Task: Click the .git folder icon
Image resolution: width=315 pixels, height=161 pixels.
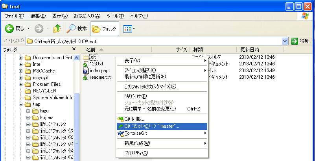Action: (x=86, y=58)
